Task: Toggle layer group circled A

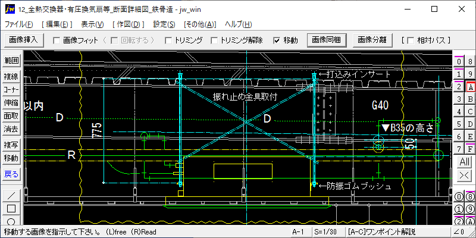Action: coord(470,221)
